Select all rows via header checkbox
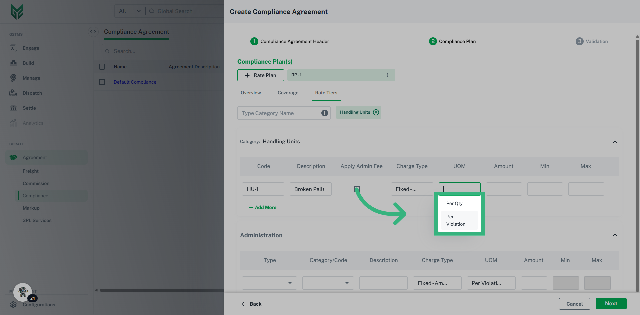 coord(102,67)
